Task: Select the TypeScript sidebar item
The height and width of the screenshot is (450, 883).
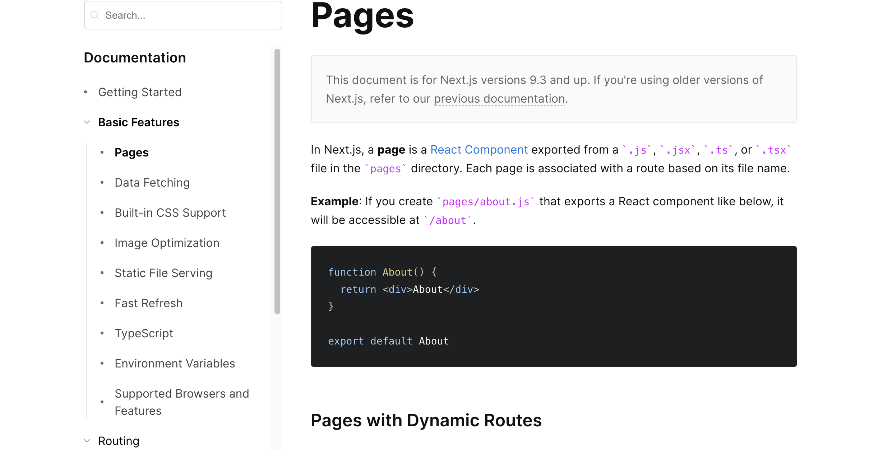Action: [x=144, y=333]
